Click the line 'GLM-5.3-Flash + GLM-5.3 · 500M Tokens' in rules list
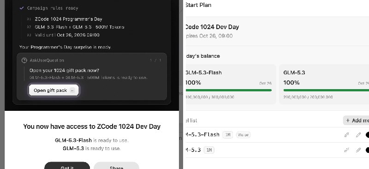 click(79, 27)
